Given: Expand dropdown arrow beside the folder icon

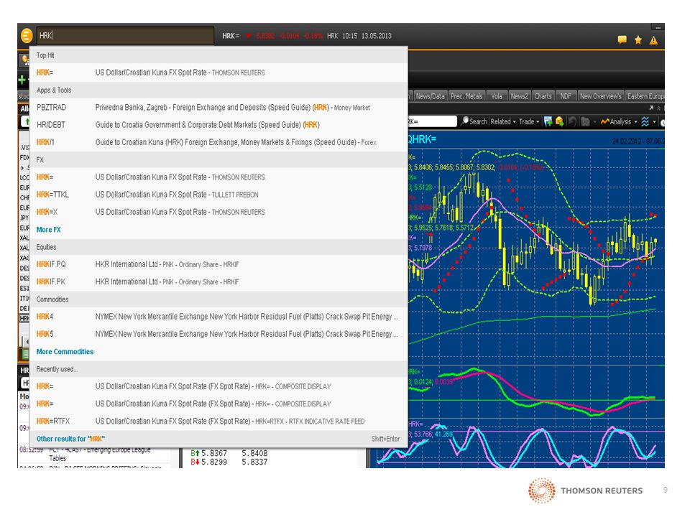Looking at the screenshot, I should click(x=594, y=122).
